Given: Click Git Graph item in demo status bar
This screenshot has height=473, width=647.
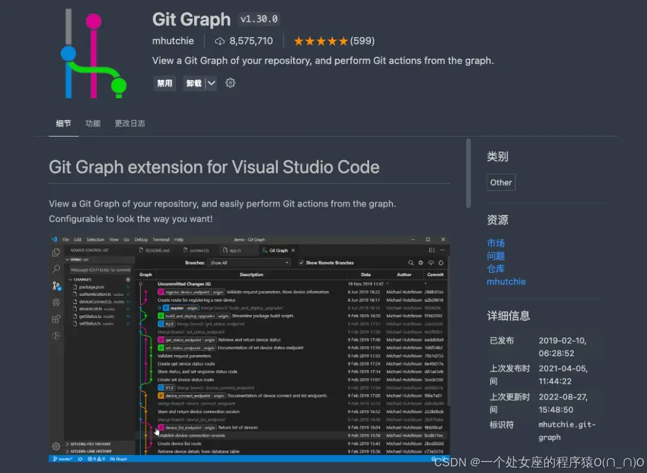Looking at the screenshot, I should point(119,459).
